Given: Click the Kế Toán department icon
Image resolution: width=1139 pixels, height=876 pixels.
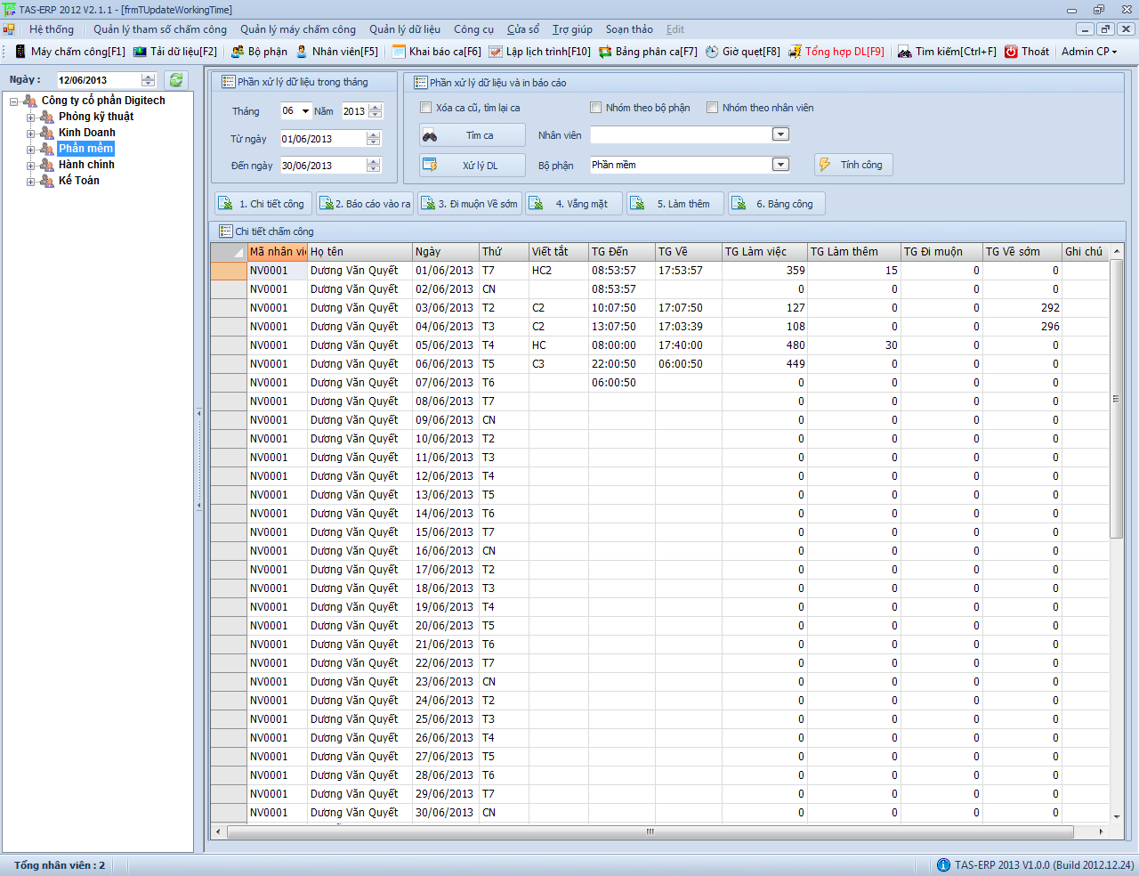Looking at the screenshot, I should [x=47, y=181].
